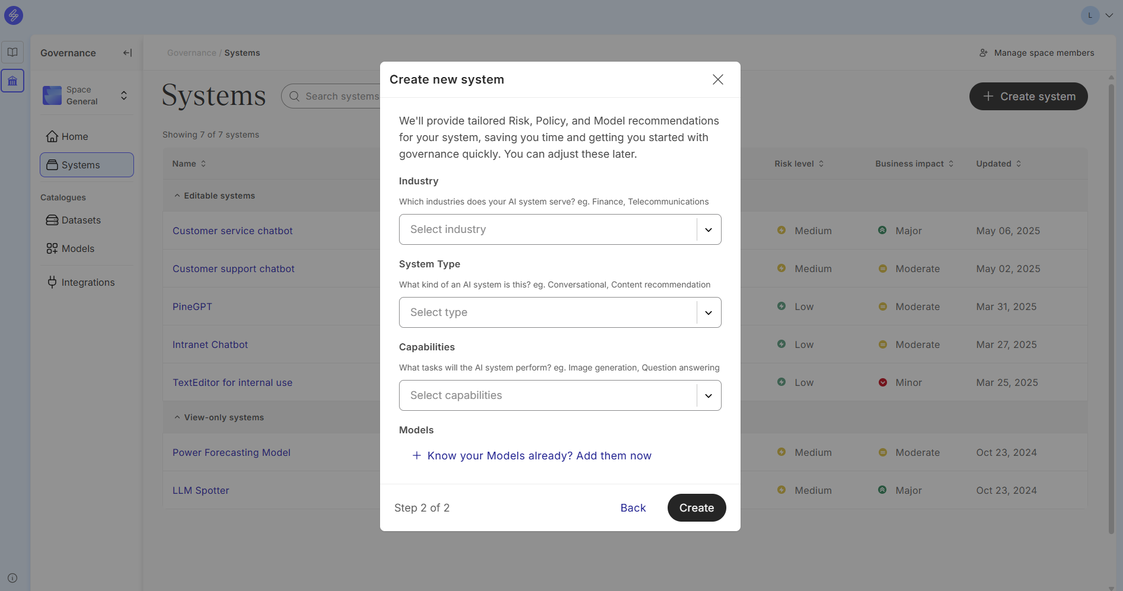Open the Select type dropdown
This screenshot has width=1123, height=591.
pos(560,312)
